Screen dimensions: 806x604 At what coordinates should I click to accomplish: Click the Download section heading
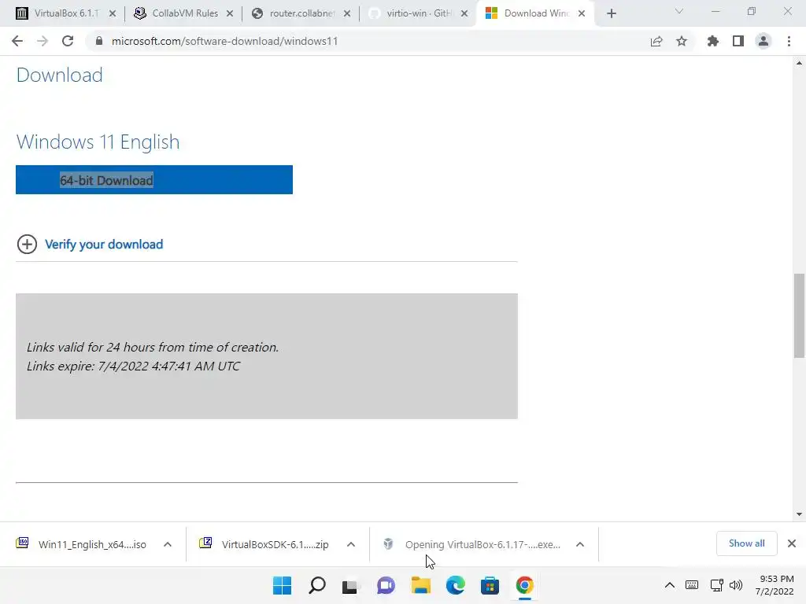click(x=60, y=75)
